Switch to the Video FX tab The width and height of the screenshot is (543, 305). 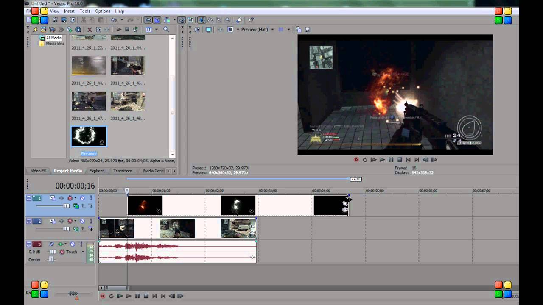38,171
